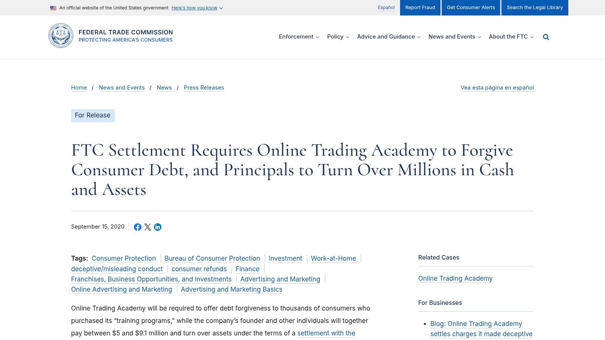Viewport: 605px width, 340px height.
Task: Click the Related Cases heading
Action: coord(439,258)
